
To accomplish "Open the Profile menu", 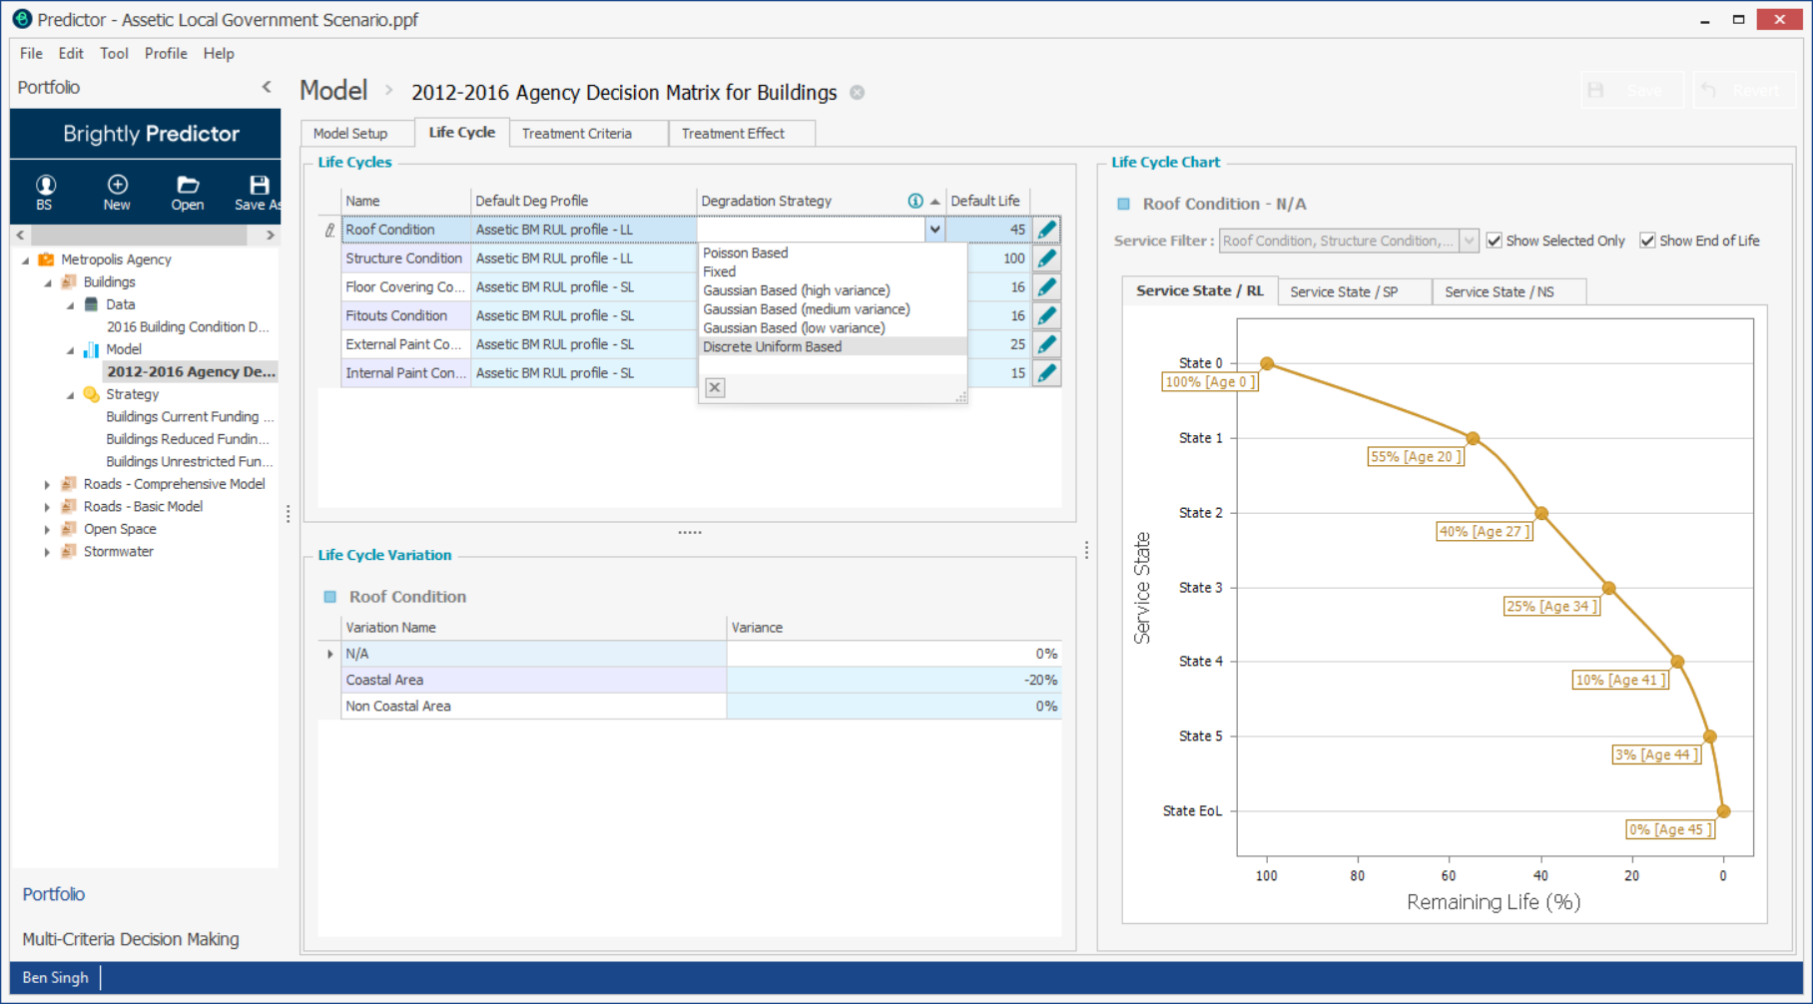I will (165, 54).
